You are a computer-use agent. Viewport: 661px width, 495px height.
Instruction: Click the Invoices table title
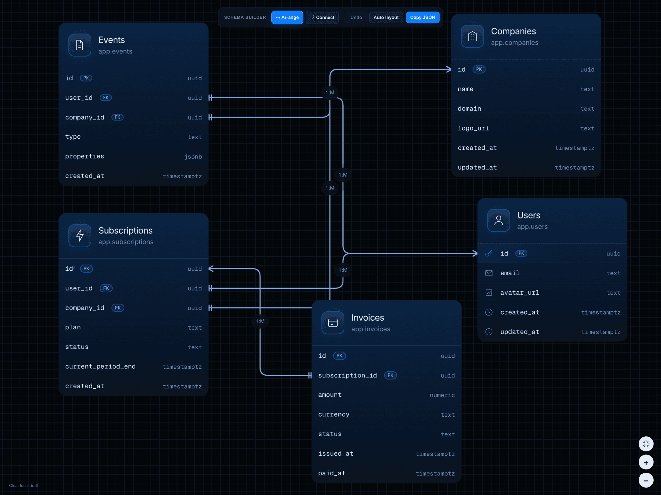click(368, 318)
